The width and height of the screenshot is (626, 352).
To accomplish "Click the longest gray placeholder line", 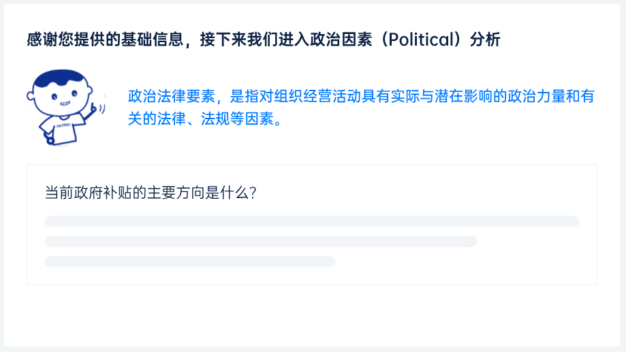I will 311,221.
